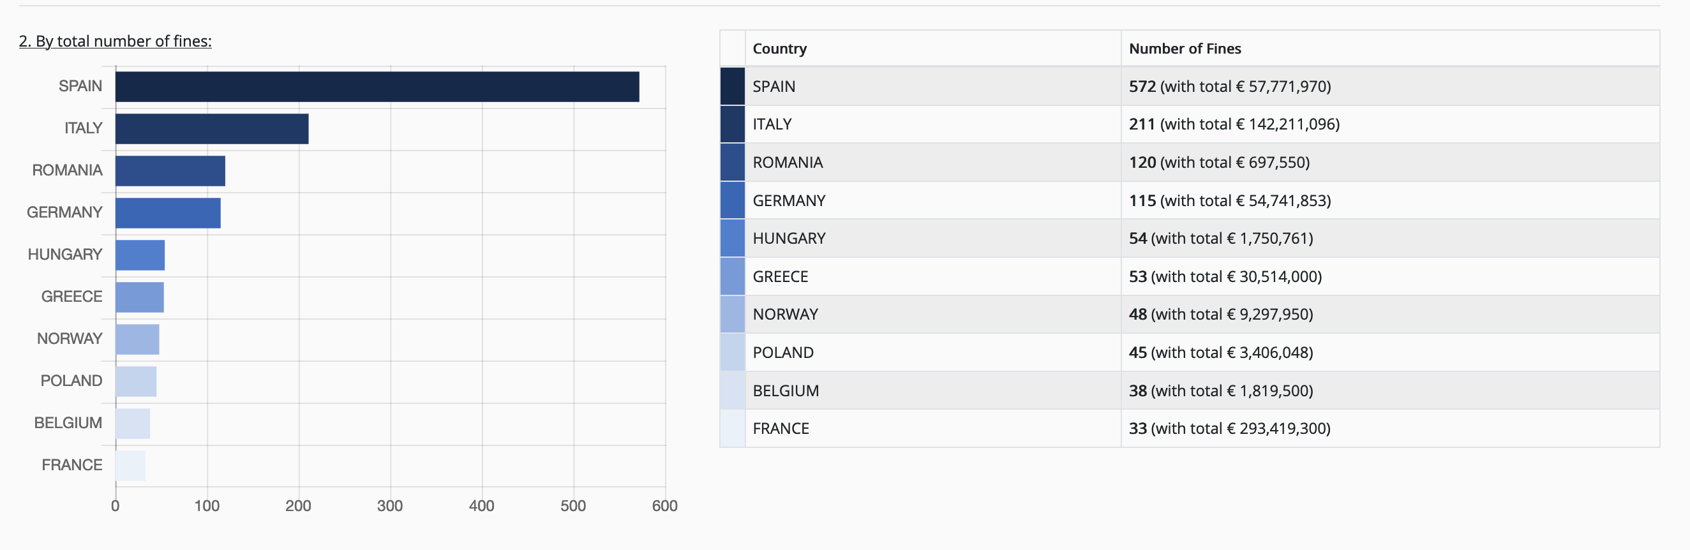Click the France bar in the chart
Image resolution: width=1690 pixels, height=550 pixels.
pyautogui.click(x=131, y=465)
